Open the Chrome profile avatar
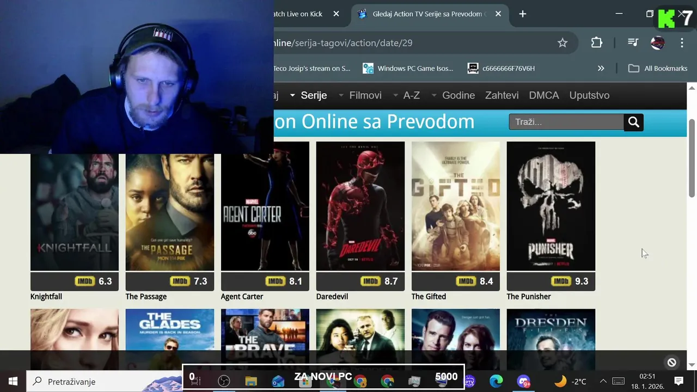Image resolution: width=697 pixels, height=392 pixels. pos(658,42)
